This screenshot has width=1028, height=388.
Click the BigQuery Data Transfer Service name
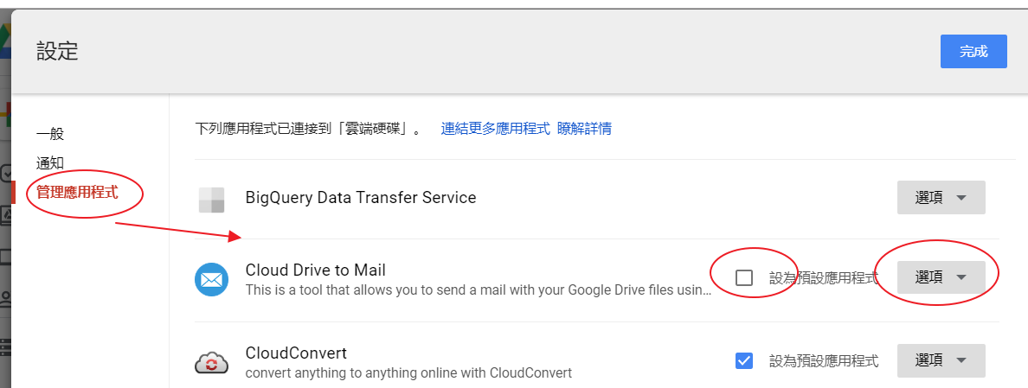pos(361,198)
